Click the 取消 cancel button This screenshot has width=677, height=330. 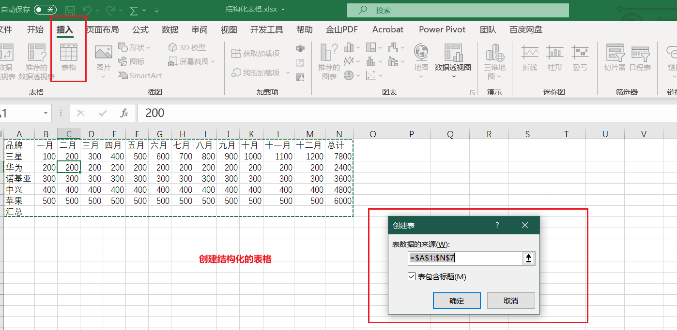511,301
